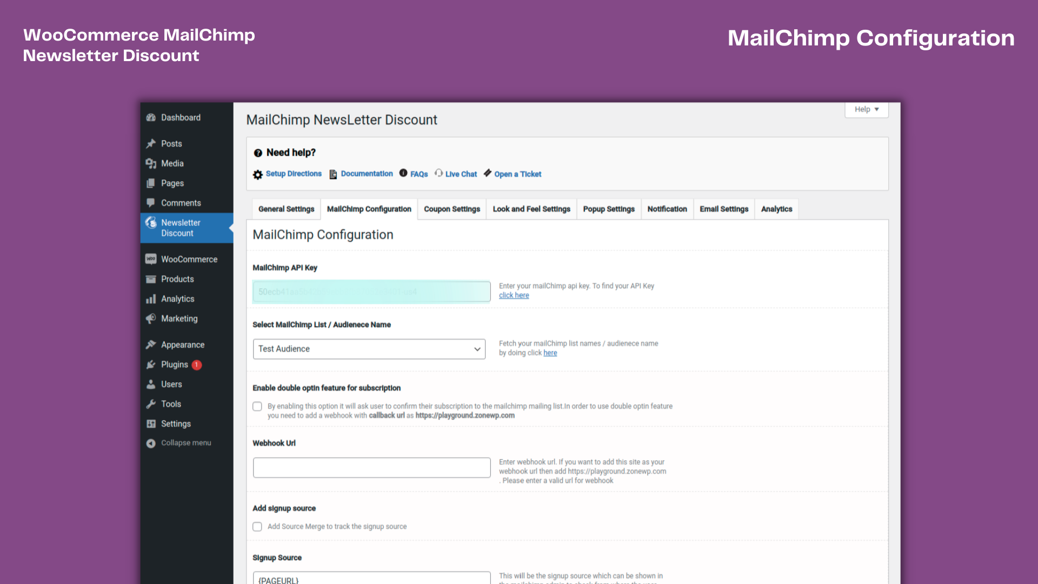This screenshot has width=1038, height=584.
Task: Open the Documentation link
Action: [367, 174]
